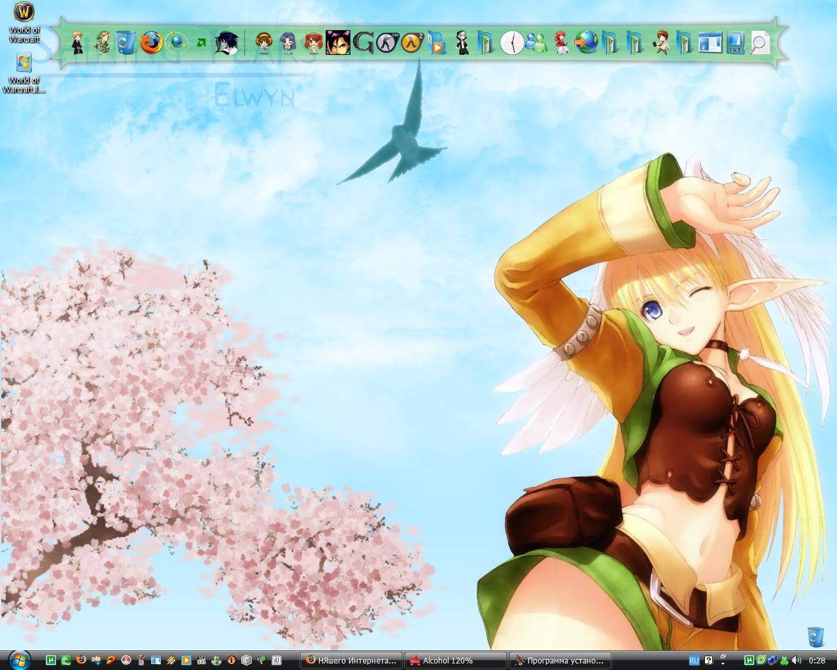Image resolution: width=837 pixels, height=670 pixels.
Task: Open the Windows Start menu
Action: click(20, 660)
